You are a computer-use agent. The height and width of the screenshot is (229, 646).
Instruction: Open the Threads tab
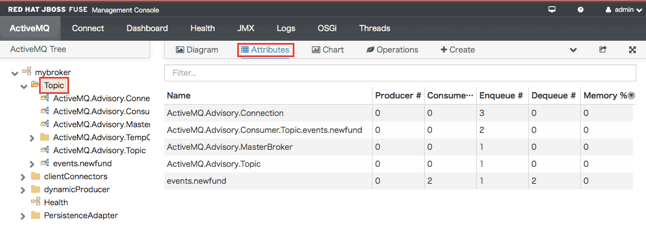(x=374, y=28)
